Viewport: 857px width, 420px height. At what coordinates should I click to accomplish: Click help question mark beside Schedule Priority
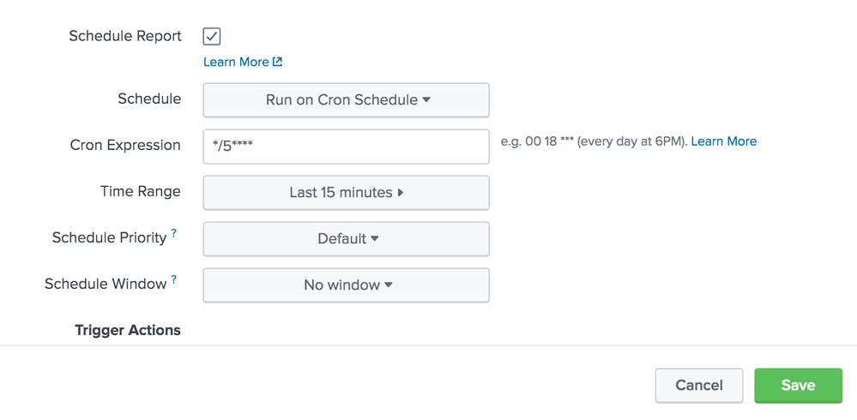tap(174, 232)
